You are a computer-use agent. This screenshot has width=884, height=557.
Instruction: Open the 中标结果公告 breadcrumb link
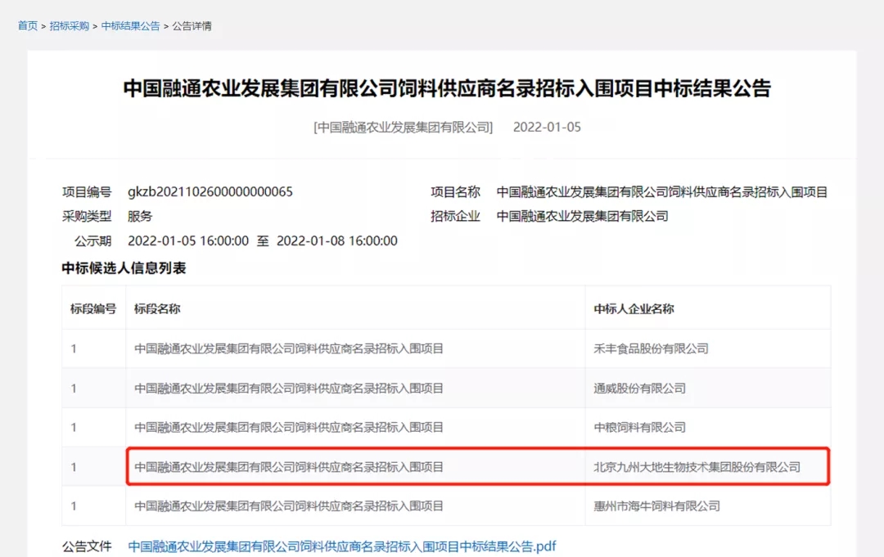pyautogui.click(x=130, y=26)
